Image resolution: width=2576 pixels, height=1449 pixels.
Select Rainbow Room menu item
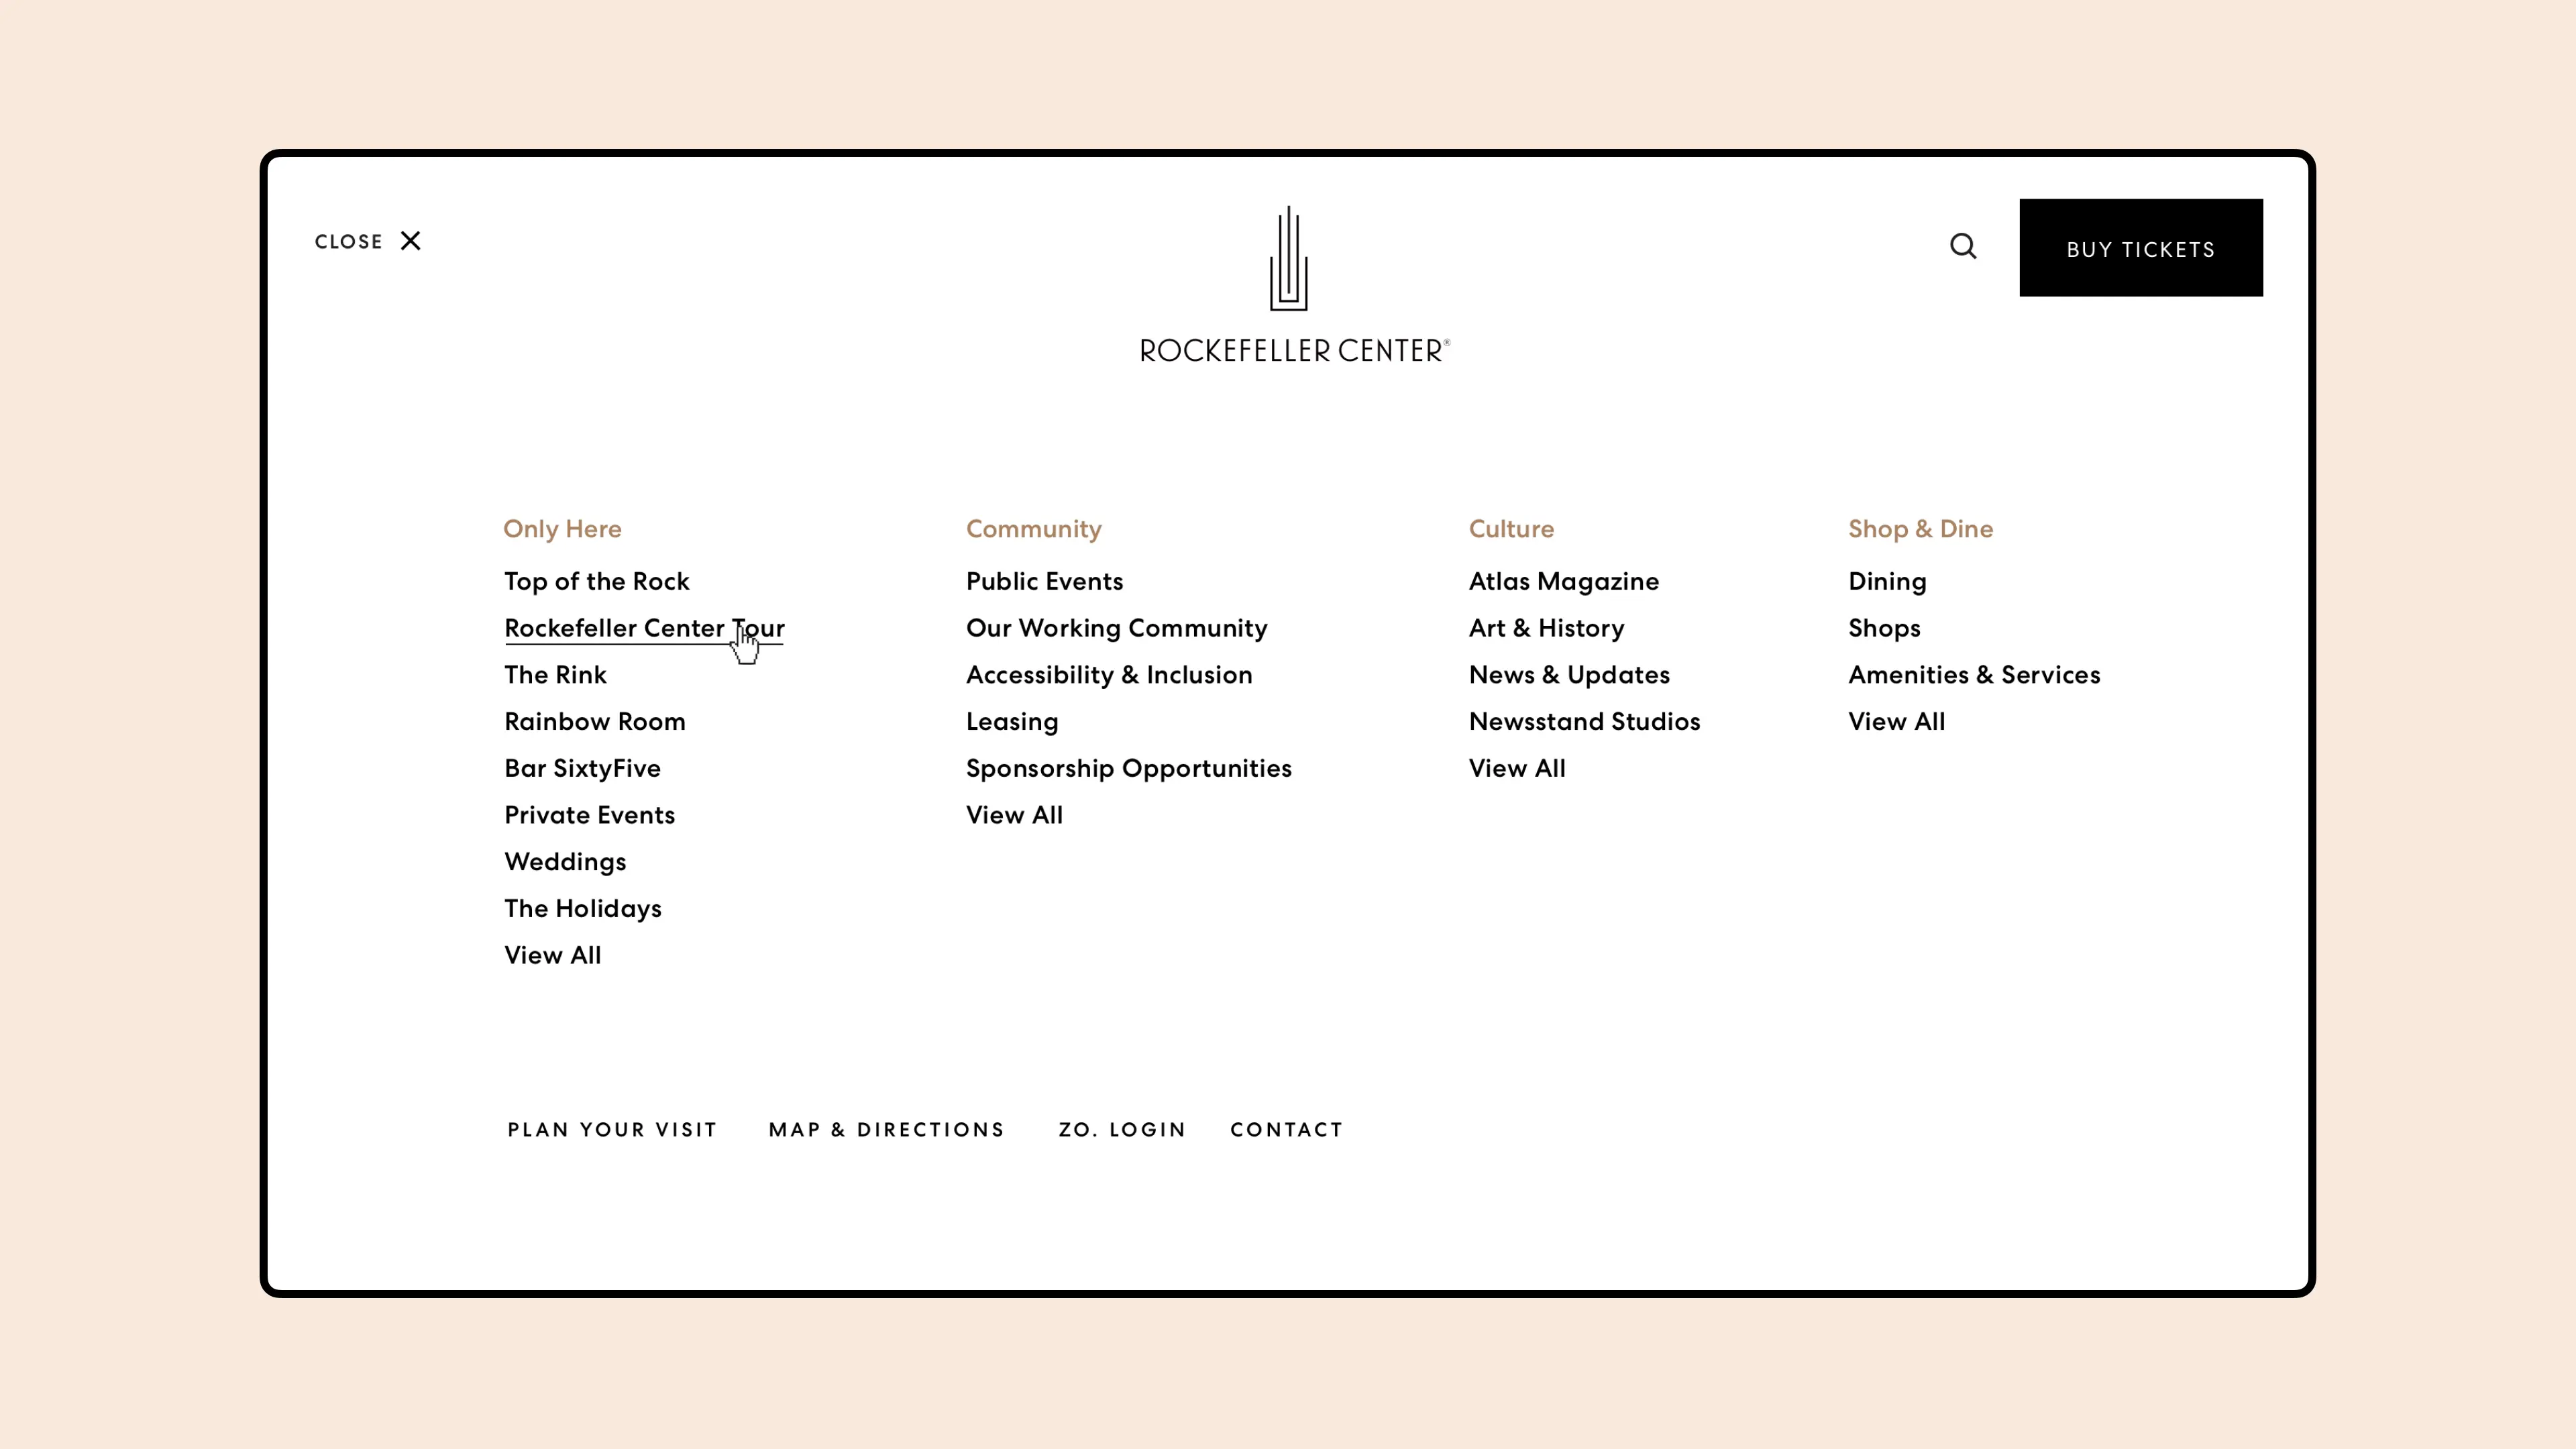click(594, 721)
